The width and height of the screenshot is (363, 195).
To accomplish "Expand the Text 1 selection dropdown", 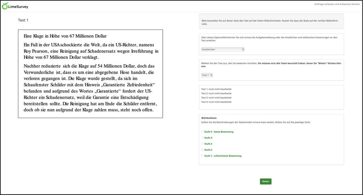I will 207,75.
